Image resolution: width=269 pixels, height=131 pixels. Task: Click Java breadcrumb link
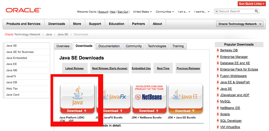(49, 34)
